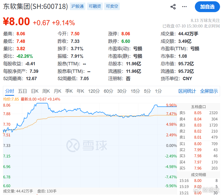Open the three-dots more options menu
222x195 pixels.
coord(184,7)
